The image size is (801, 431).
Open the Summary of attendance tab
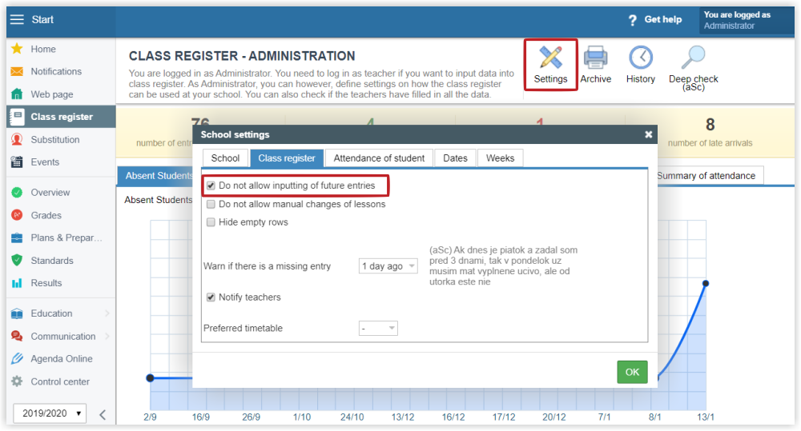tap(710, 175)
